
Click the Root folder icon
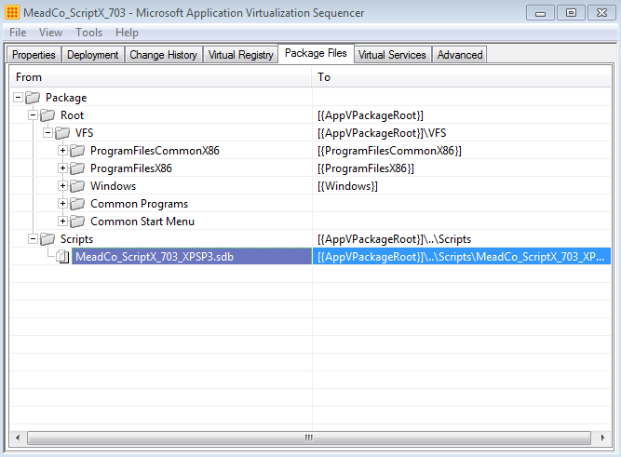click(47, 115)
